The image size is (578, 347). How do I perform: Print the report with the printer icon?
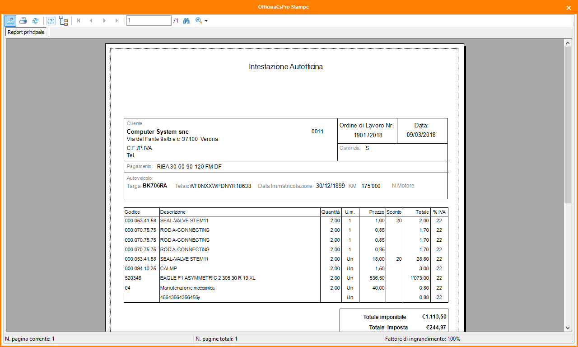(23, 21)
